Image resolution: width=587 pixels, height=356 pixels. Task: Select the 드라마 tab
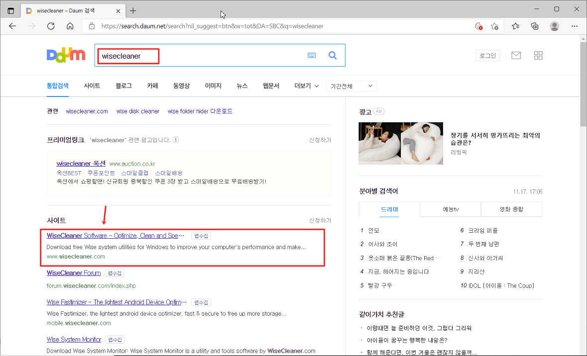tap(389, 209)
